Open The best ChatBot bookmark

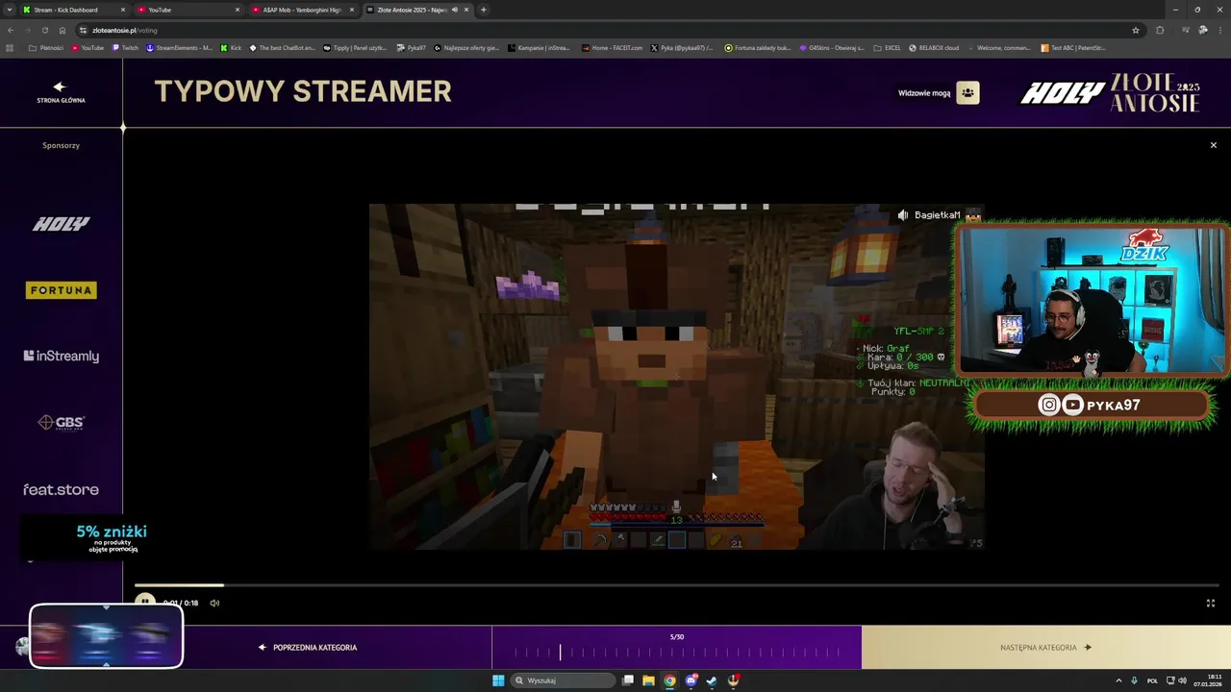point(282,47)
